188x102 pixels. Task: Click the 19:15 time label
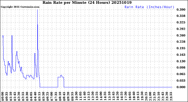138,97
